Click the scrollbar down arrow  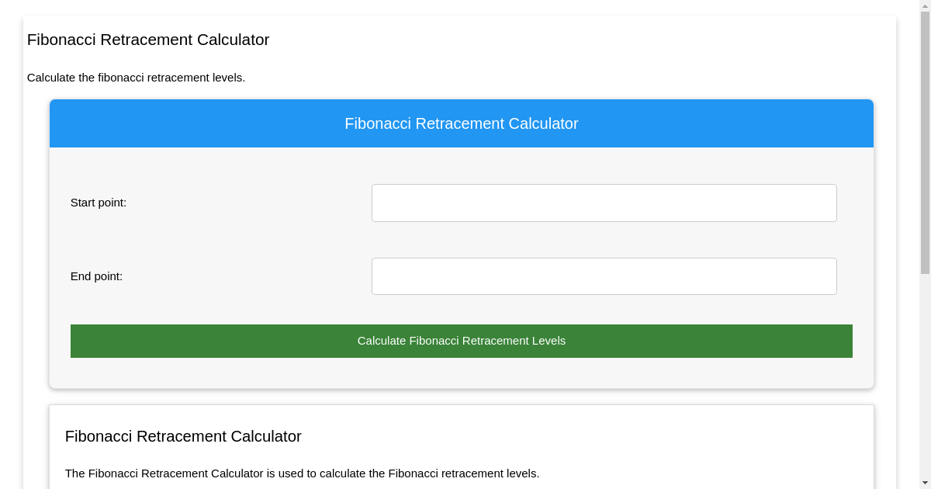(x=925, y=484)
